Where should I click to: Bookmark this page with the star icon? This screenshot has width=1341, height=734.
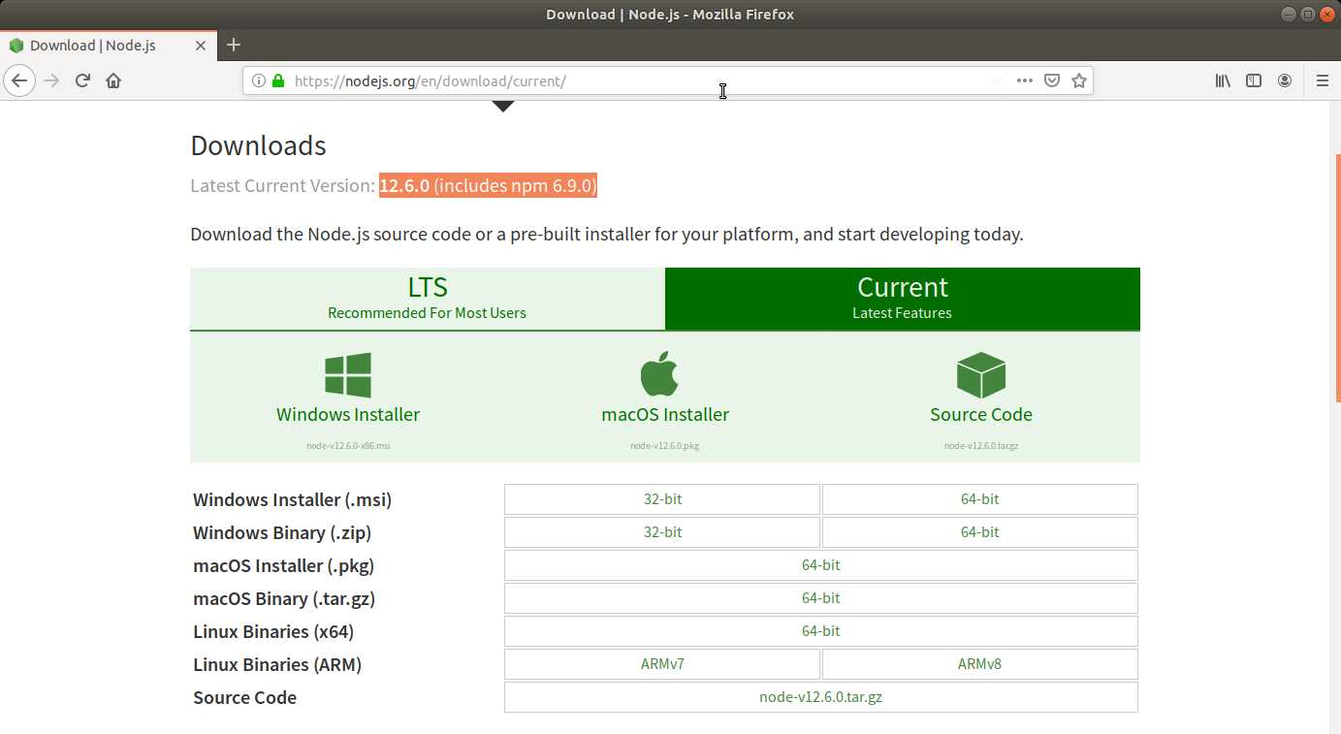1079,80
